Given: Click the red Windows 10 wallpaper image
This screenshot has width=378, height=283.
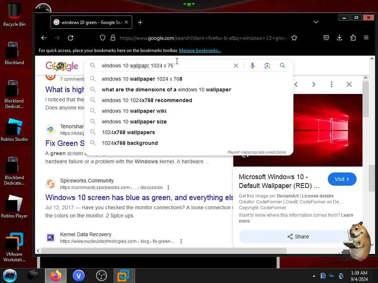Looking at the screenshot, I should [x=328, y=130].
